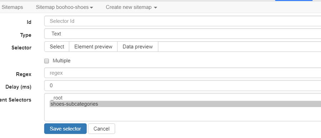Click the Data preview button
Screen dimensions: 321x138
click(x=138, y=47)
